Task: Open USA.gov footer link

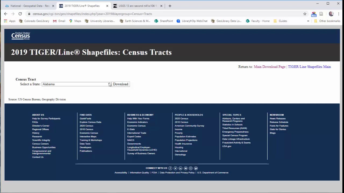Action: [x=227, y=146]
